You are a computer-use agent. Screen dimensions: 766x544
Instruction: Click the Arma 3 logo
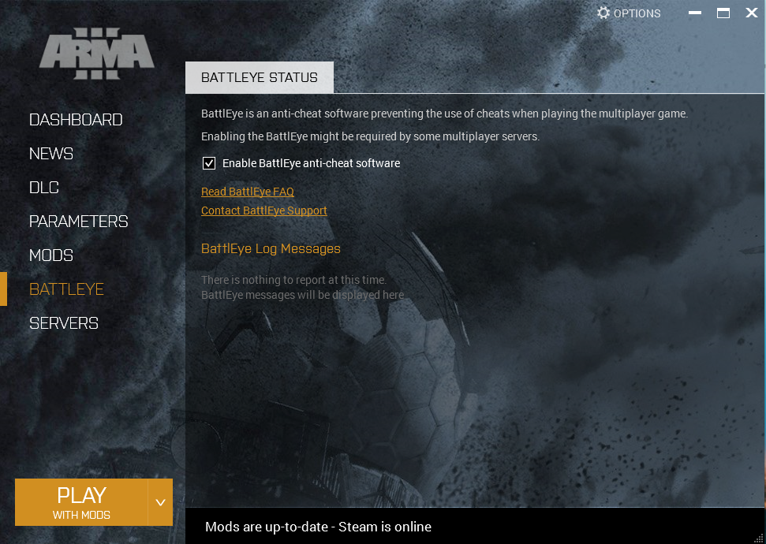click(97, 54)
